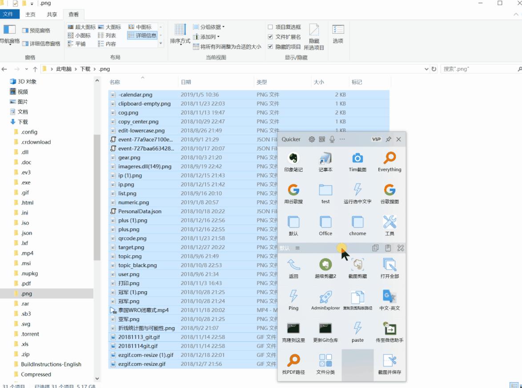Open the chrome page in Quicker
This screenshot has height=388, width=522.
coord(357,226)
